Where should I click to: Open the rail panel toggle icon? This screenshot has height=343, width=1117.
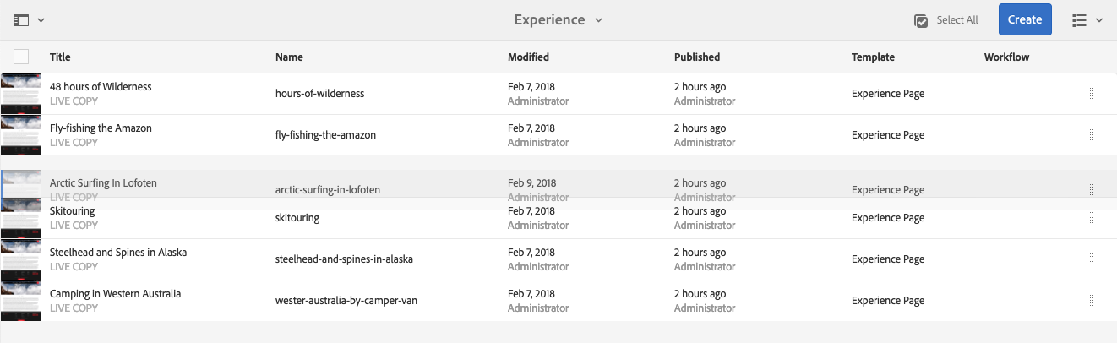[x=21, y=19]
